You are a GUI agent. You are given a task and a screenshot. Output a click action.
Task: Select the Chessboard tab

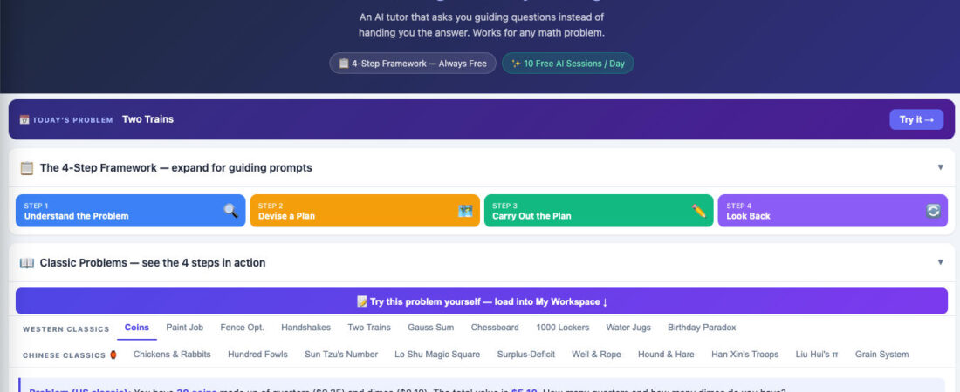pos(495,328)
